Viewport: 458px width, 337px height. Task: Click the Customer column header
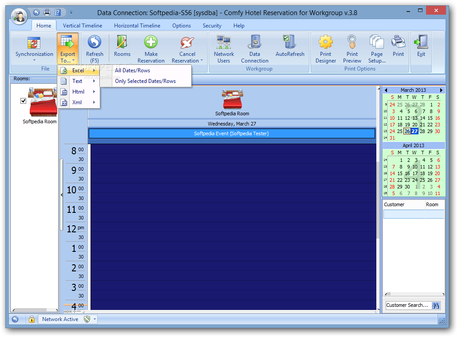[x=404, y=204]
